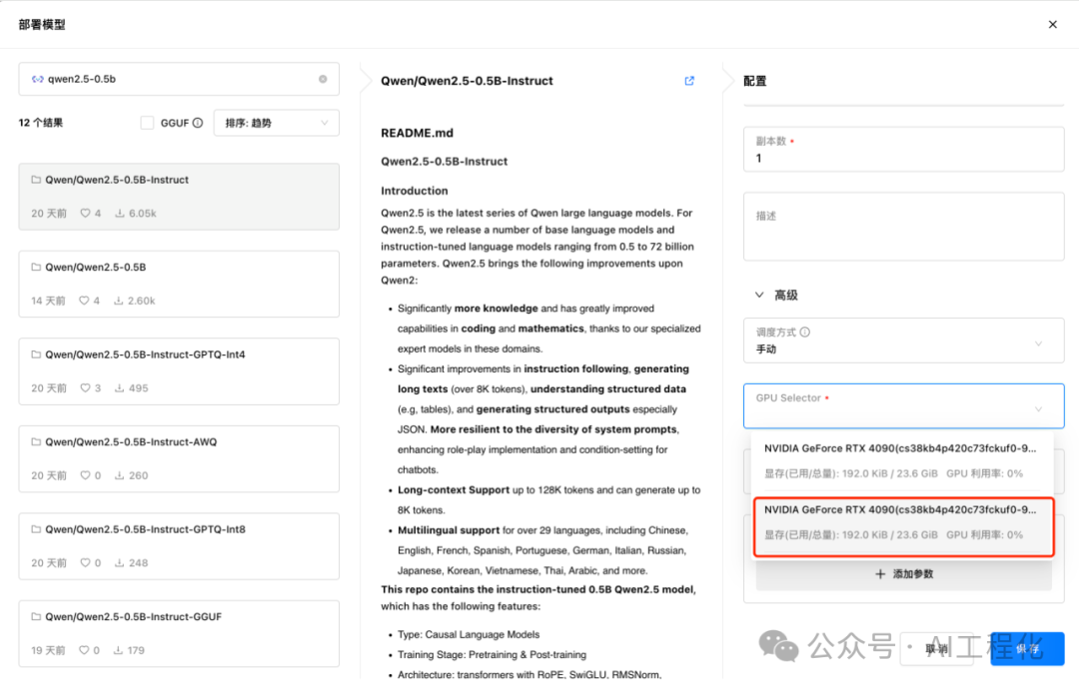
Task: Click folder icon of Qwen2.5-0.5B-Instruct-GPTQ-Int8
Action: 36,529
